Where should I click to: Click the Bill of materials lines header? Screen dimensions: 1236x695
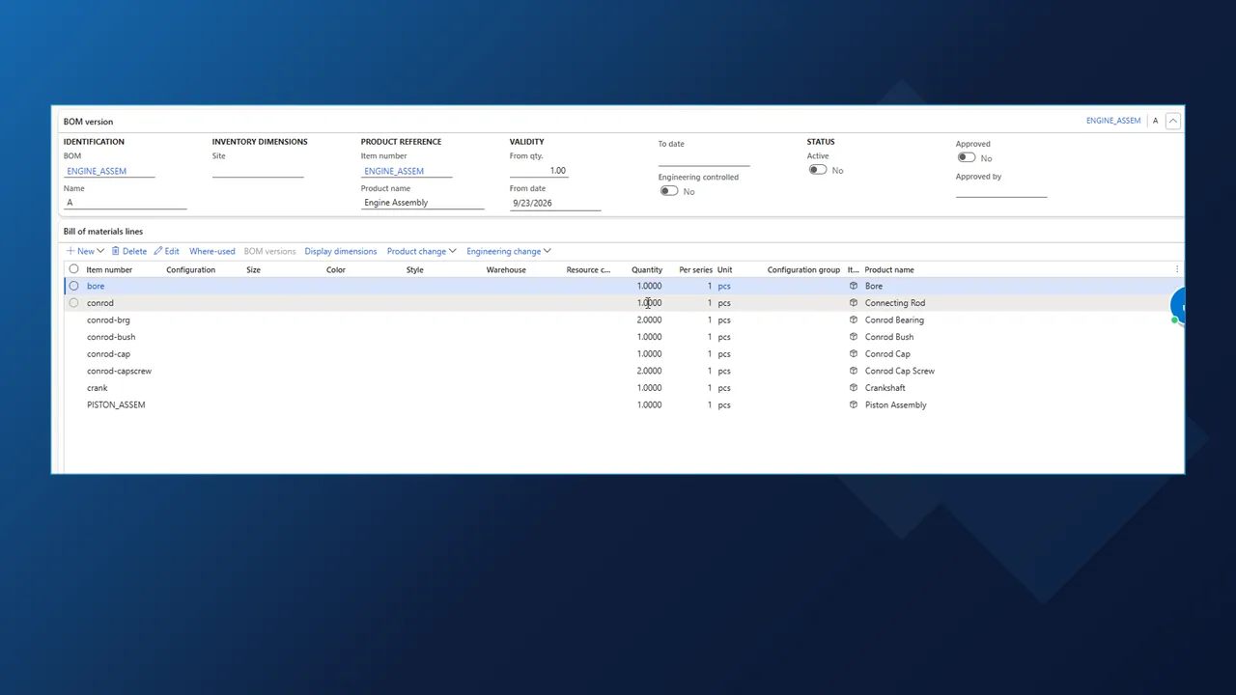click(103, 232)
